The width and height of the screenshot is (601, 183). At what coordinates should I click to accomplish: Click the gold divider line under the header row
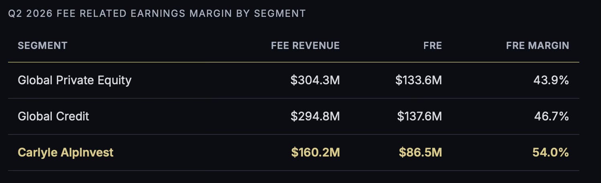coord(294,62)
